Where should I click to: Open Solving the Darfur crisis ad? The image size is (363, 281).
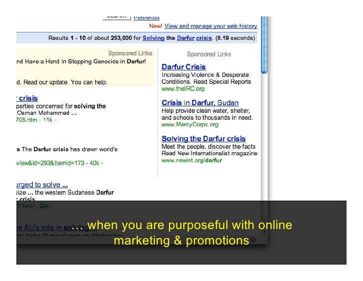click(203, 139)
